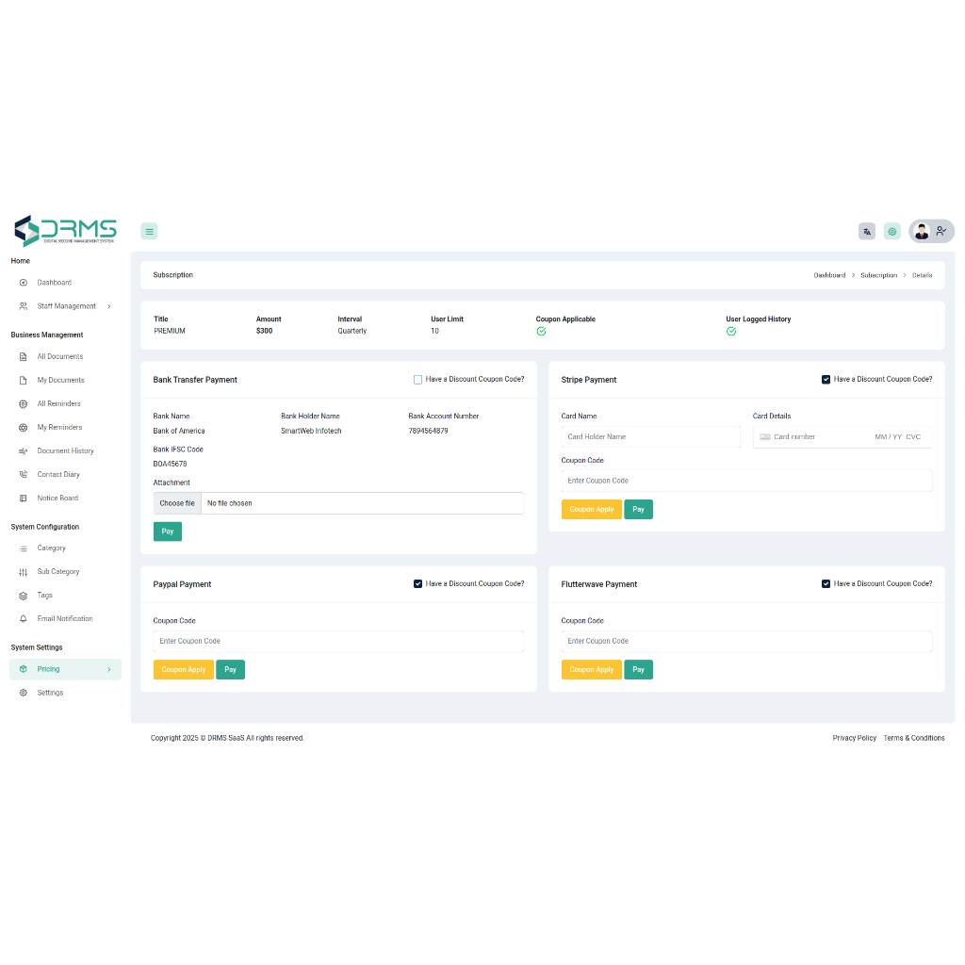The height and width of the screenshot is (965, 965).
Task: Click the Contact Diary phone icon
Action: tap(24, 475)
